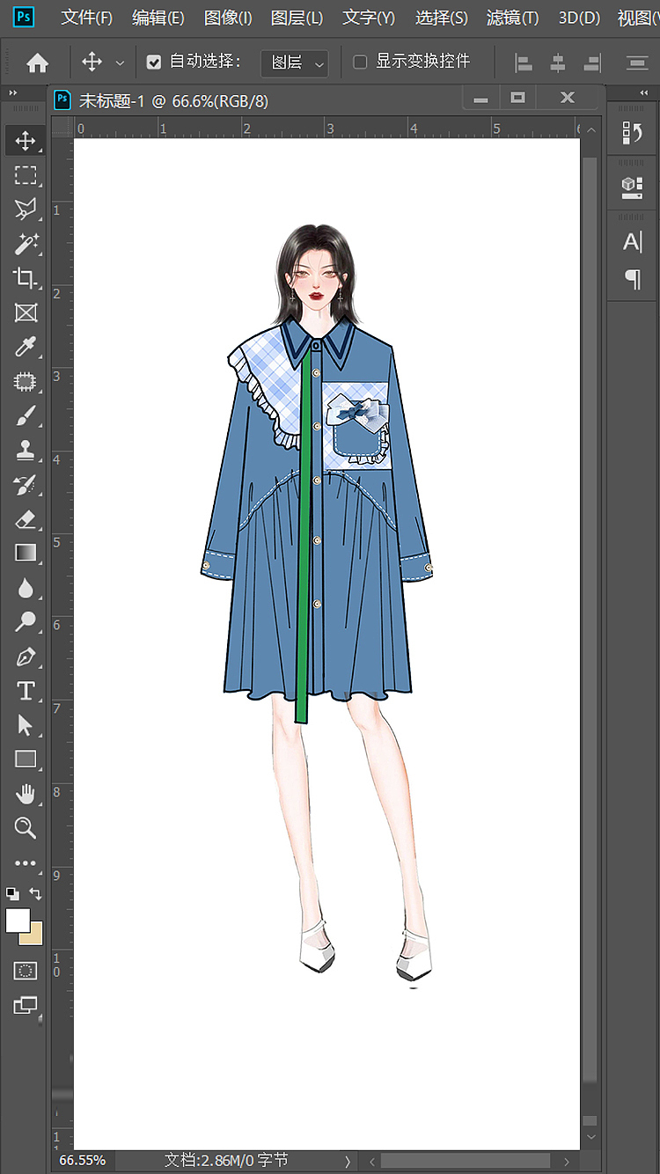Uncheck the 自动选择 checkbox
This screenshot has height=1174, width=660.
click(x=154, y=62)
